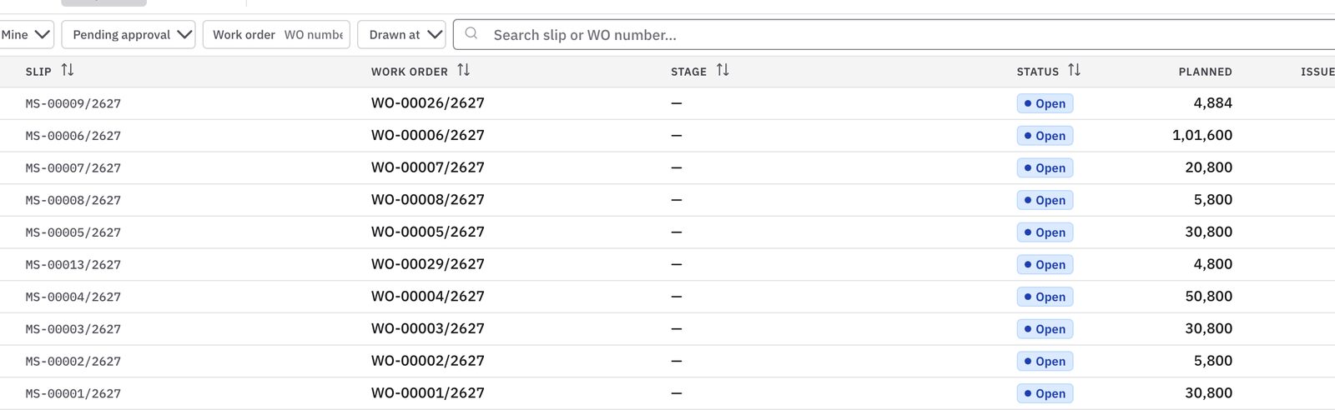
Task: Open slip MS-00006/2627
Action: pos(73,136)
